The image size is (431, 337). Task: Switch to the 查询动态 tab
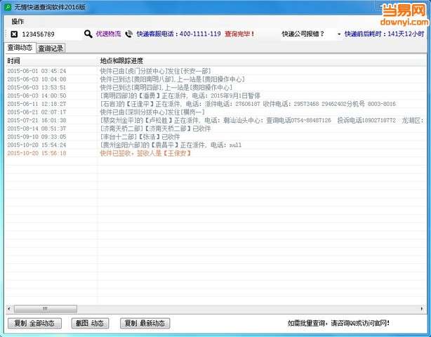pyautogui.click(x=20, y=48)
